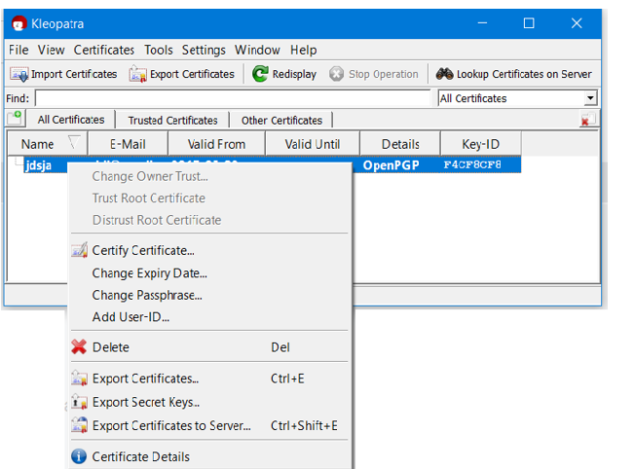Choose Certify Certificate from context menu
Viewport: 634px width, 469px height.
click(143, 251)
